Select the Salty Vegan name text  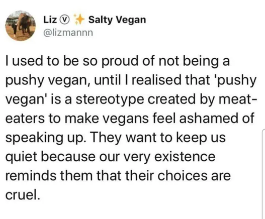pos(117,20)
